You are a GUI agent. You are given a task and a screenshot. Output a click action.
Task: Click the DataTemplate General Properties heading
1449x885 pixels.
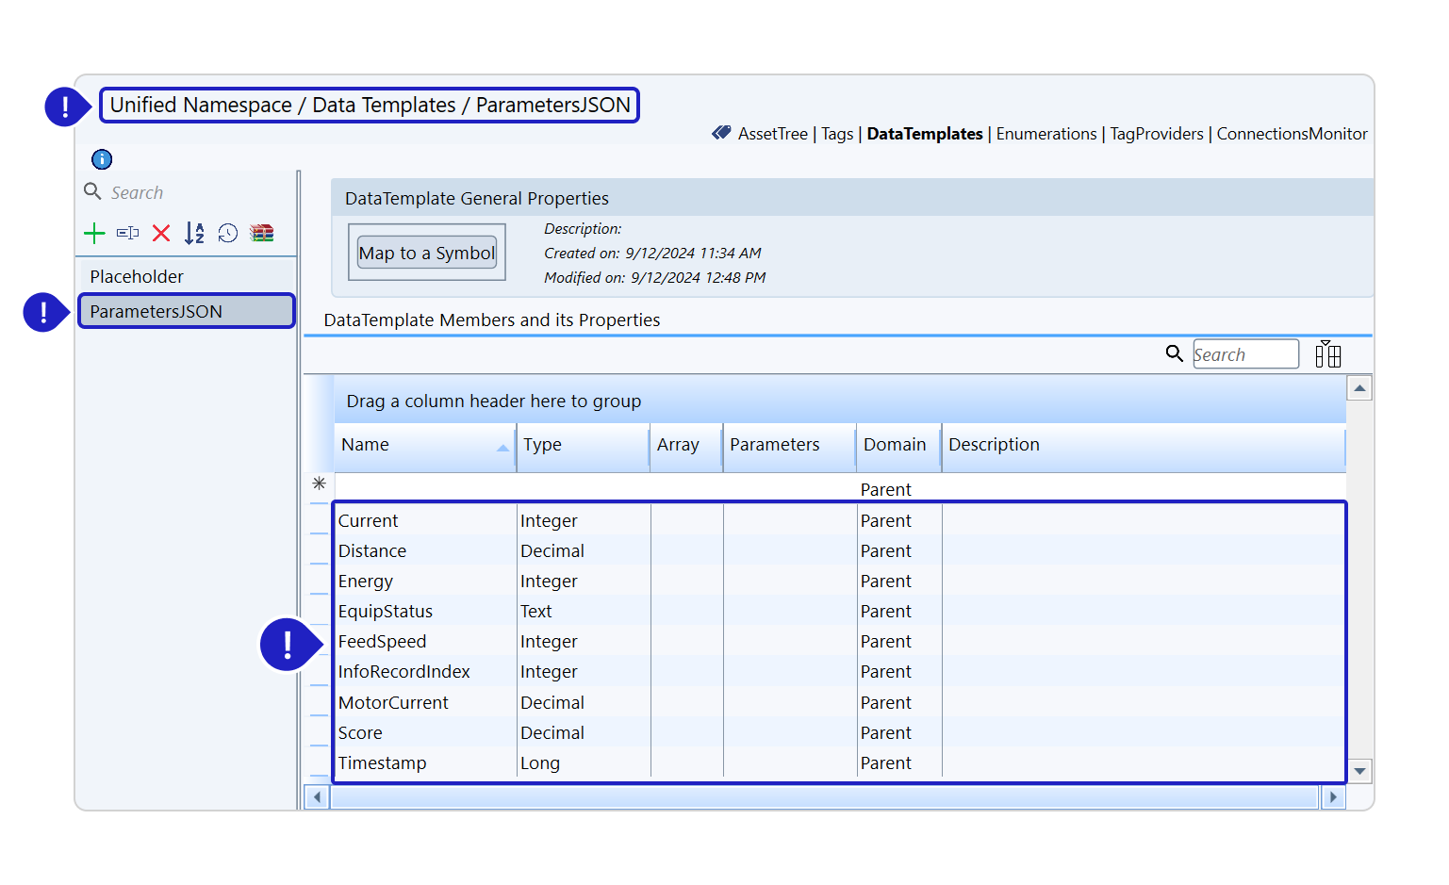(x=477, y=198)
